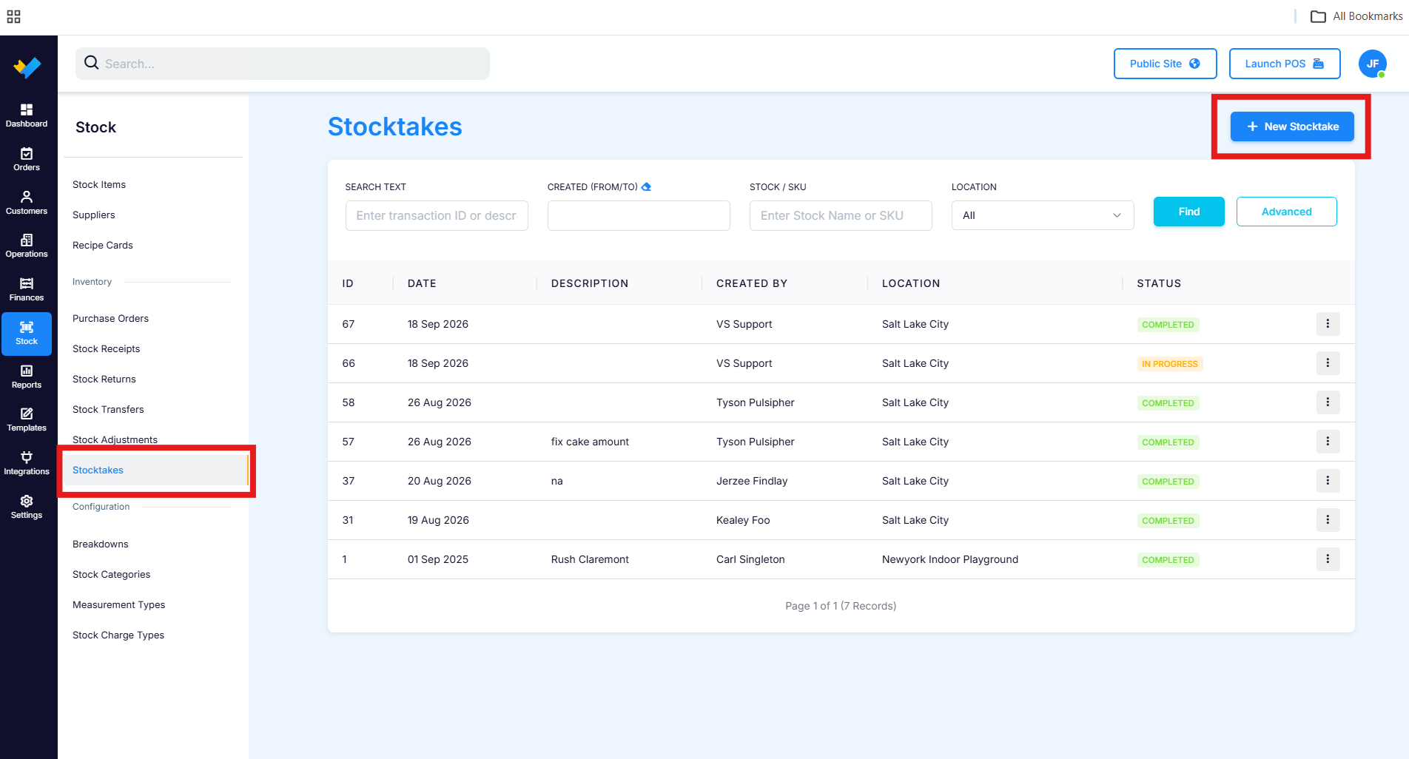Click the Public Site button

point(1165,64)
